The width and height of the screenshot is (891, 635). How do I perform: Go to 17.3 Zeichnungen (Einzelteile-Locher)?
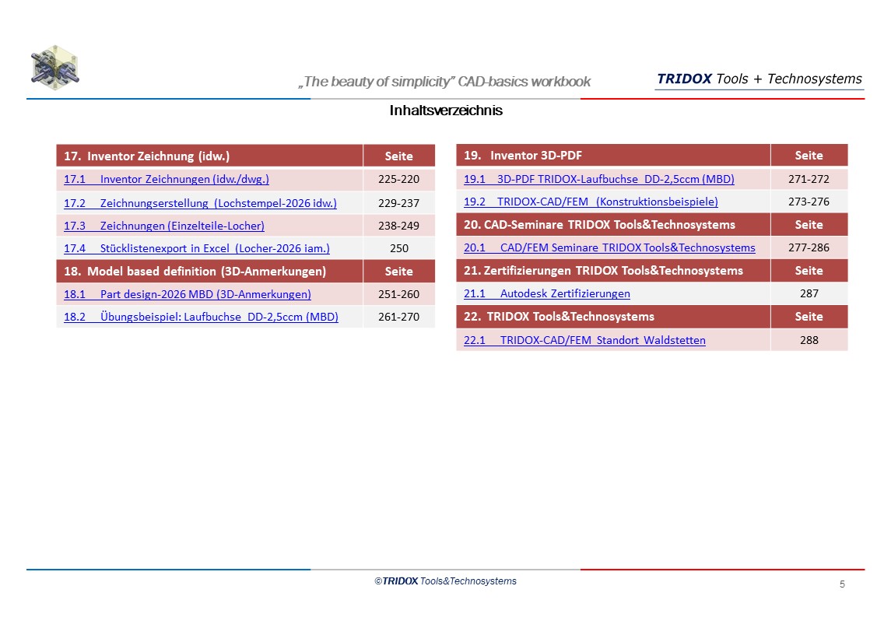tap(163, 226)
